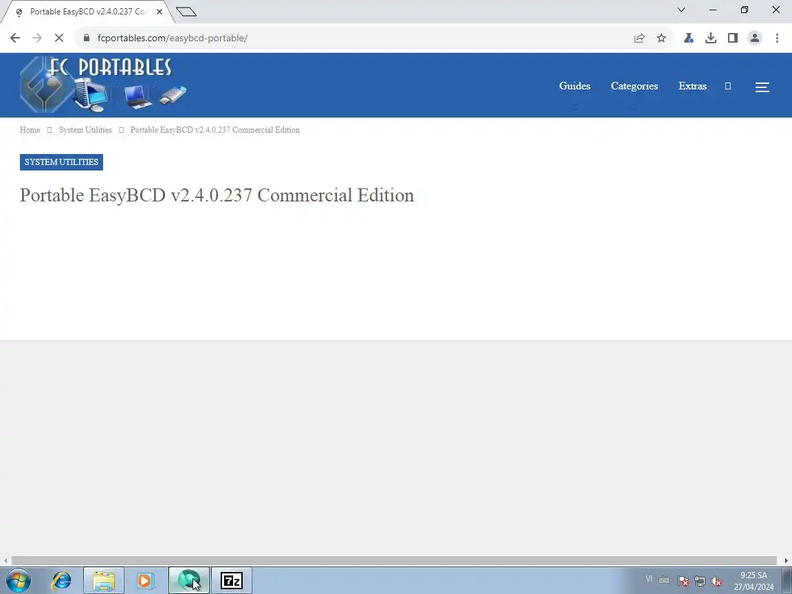The image size is (792, 594).
Task: Click the muted volume tray icon
Action: [x=716, y=581]
